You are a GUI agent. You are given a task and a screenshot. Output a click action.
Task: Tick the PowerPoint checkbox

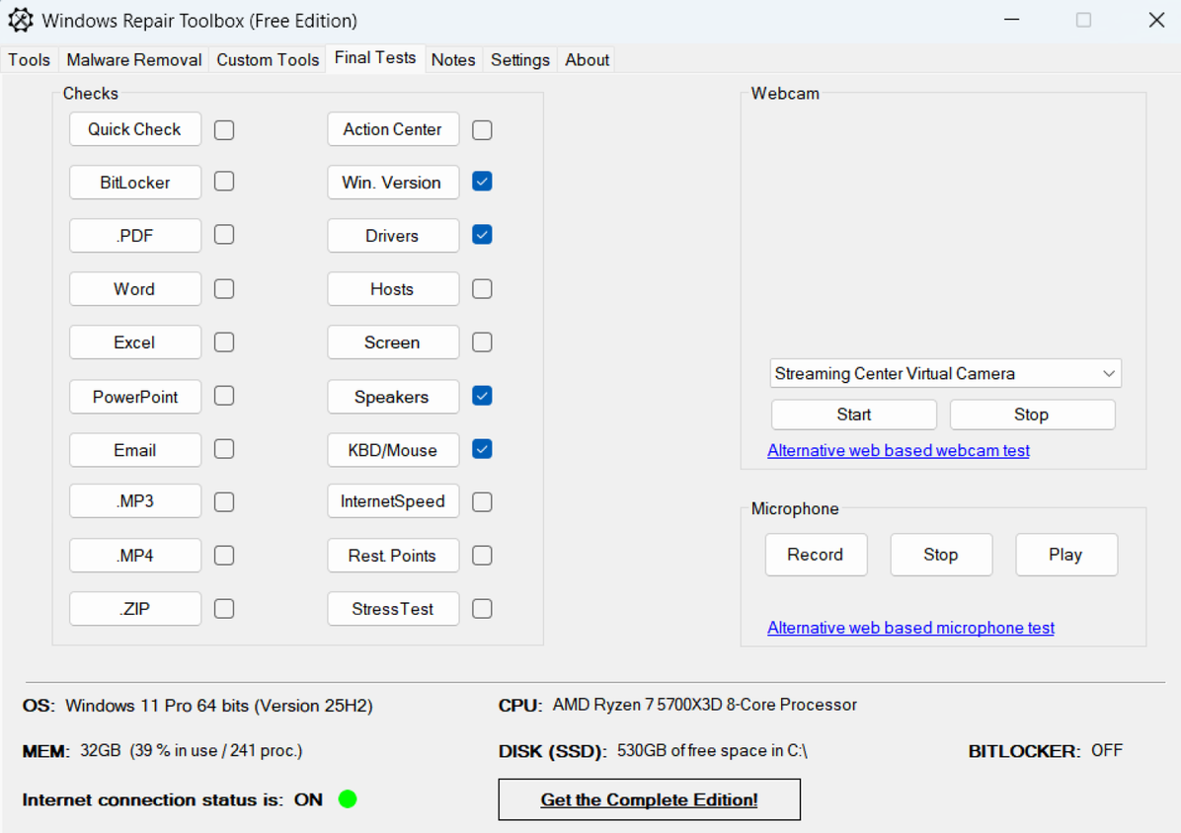[224, 396]
